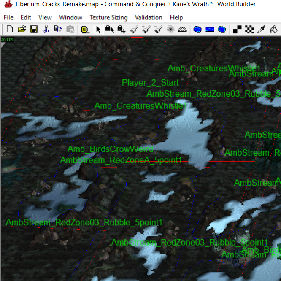Click the AmbStream_RedZoneA_5point1 label

(121, 160)
